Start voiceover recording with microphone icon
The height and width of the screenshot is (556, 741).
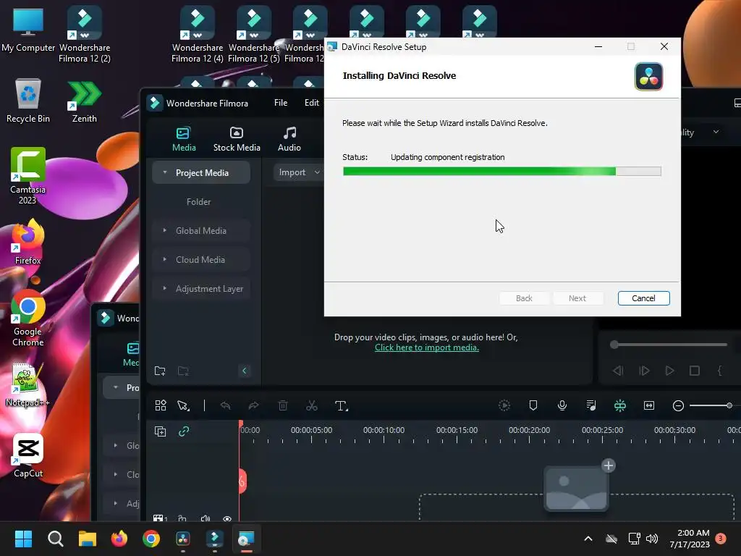click(x=562, y=405)
